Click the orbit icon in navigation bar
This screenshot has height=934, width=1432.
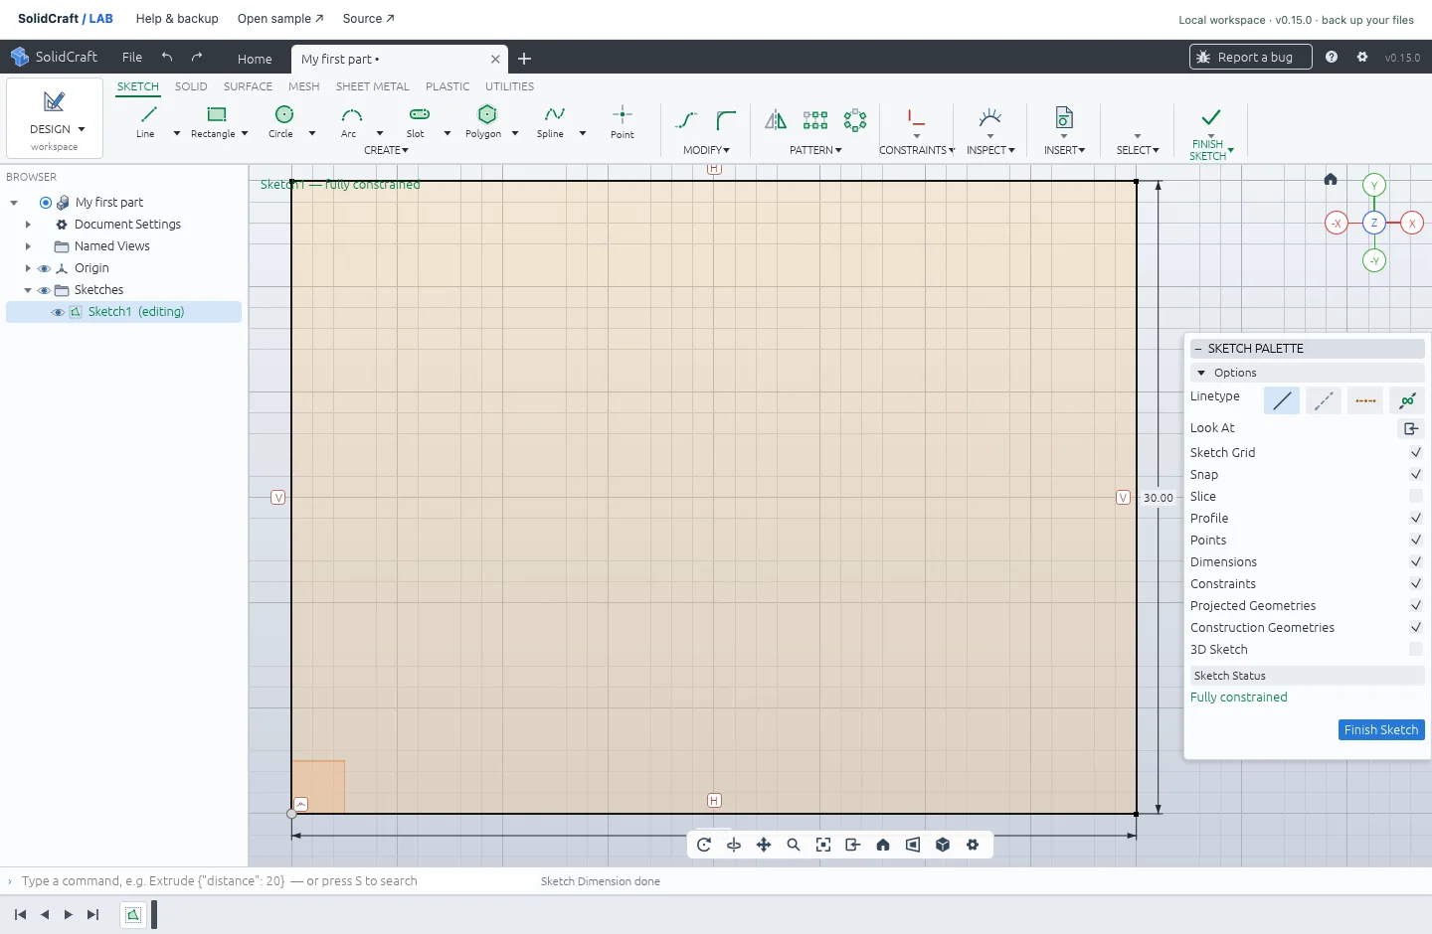(x=704, y=845)
